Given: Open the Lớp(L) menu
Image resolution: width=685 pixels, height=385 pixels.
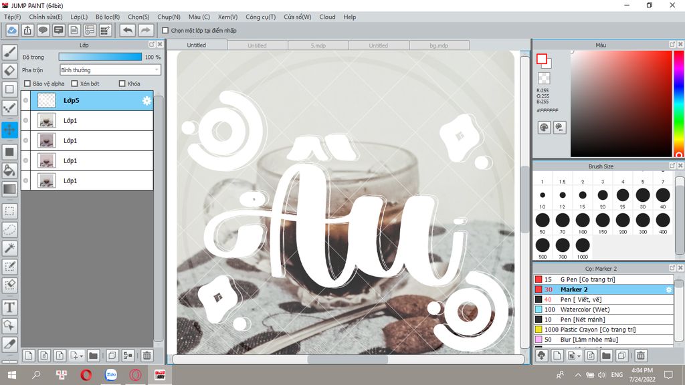Looking at the screenshot, I should [x=79, y=17].
